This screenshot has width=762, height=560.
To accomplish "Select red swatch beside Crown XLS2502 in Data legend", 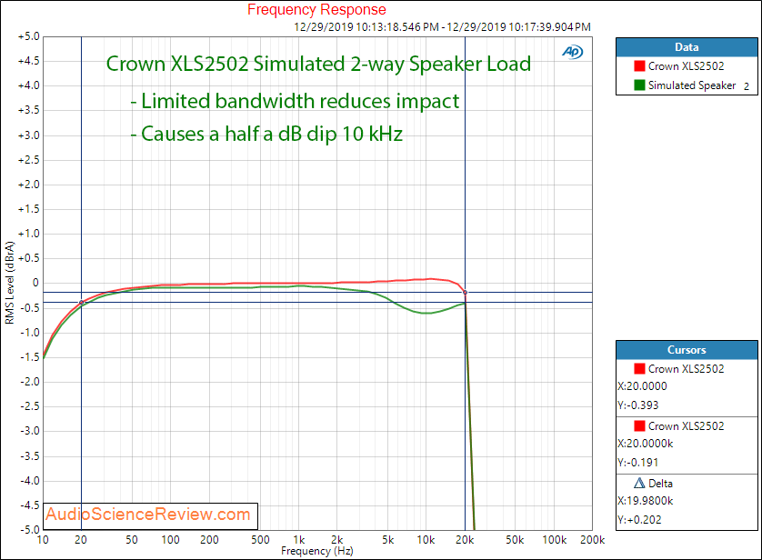I will pos(639,66).
